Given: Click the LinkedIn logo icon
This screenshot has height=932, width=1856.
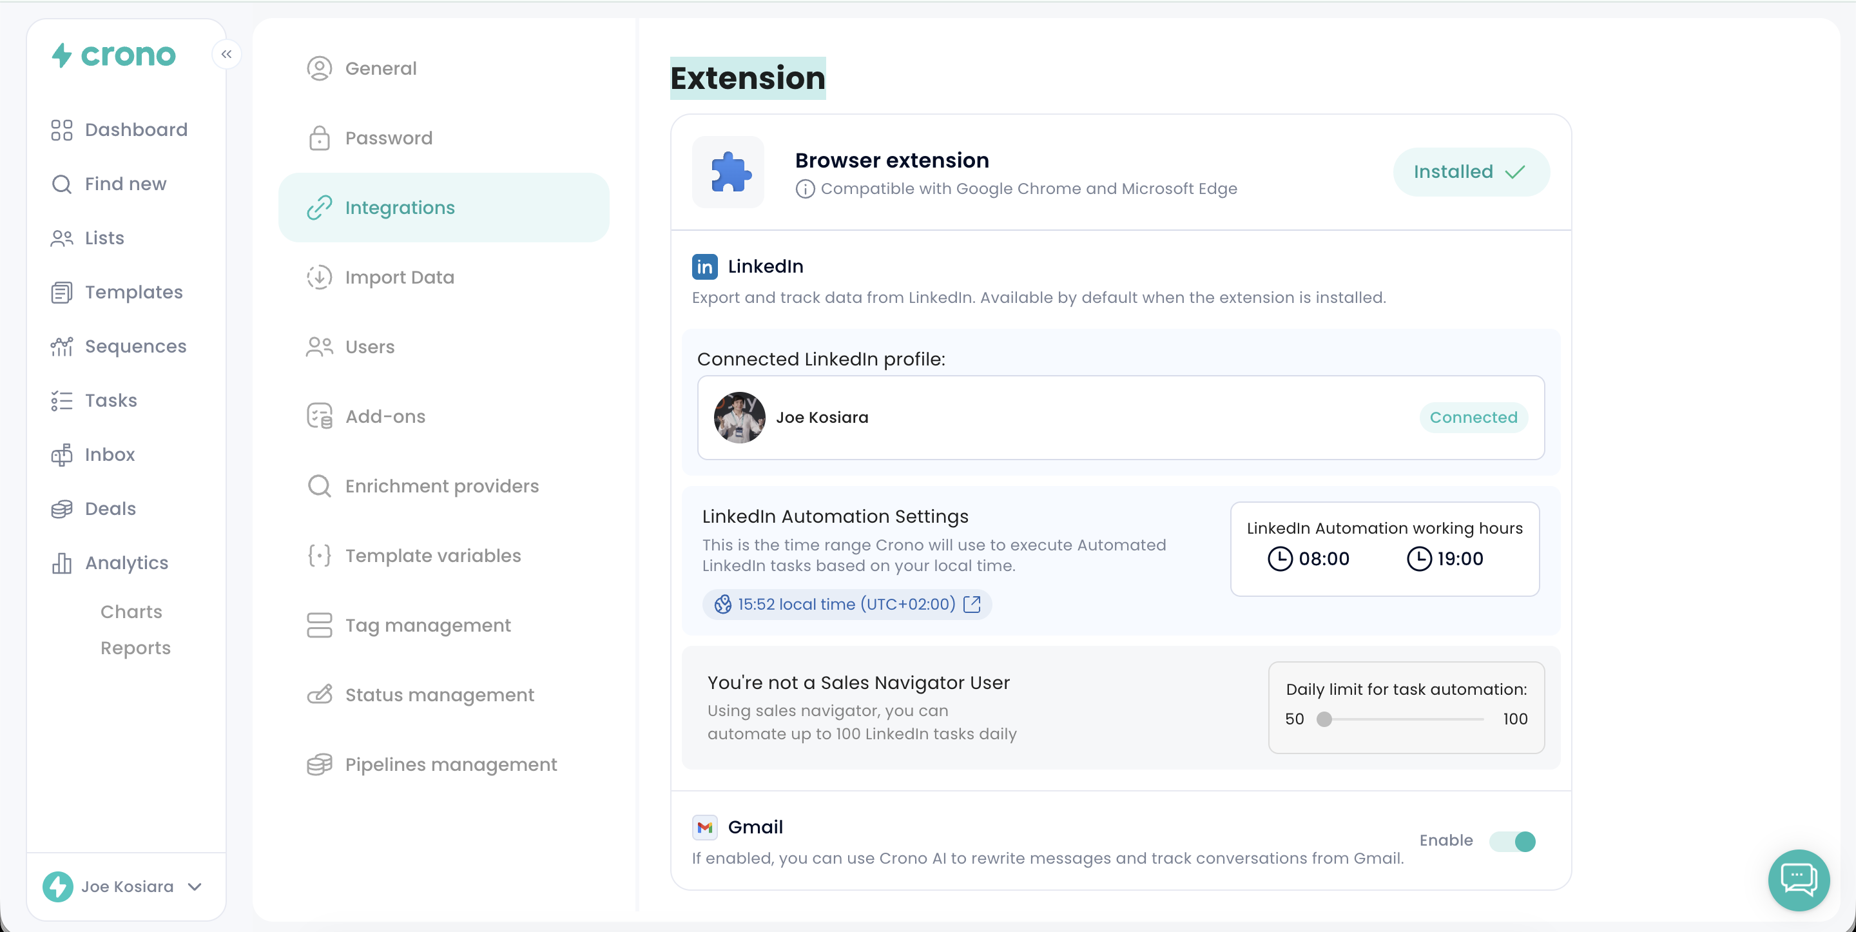Looking at the screenshot, I should (704, 267).
